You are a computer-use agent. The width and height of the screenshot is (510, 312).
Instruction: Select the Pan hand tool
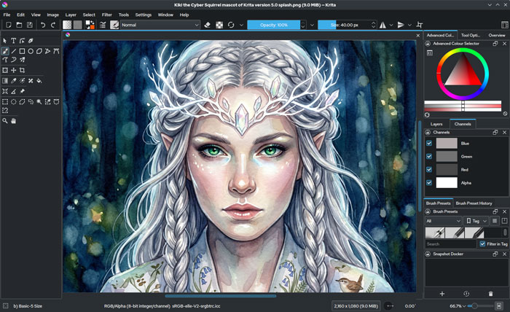click(x=13, y=121)
